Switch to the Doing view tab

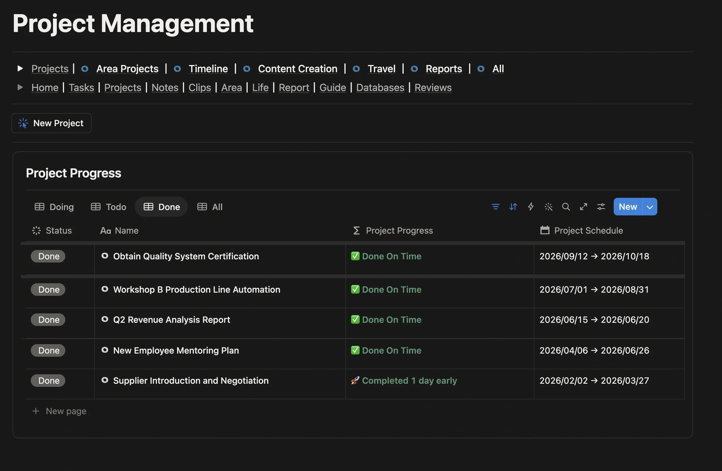tap(54, 207)
